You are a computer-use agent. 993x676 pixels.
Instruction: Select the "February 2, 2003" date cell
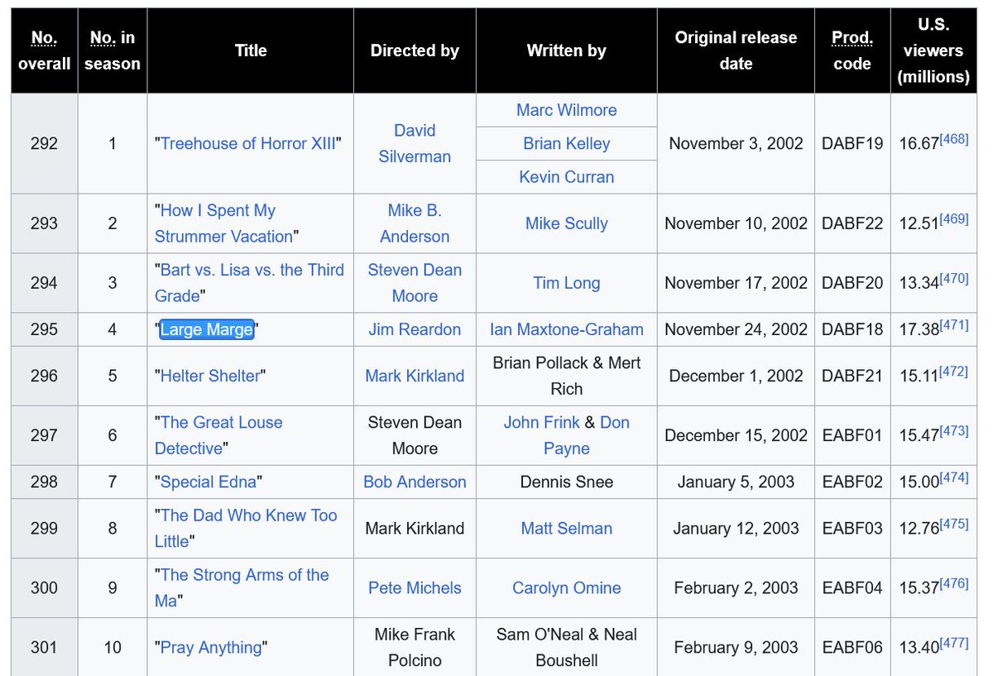pyautogui.click(x=736, y=587)
